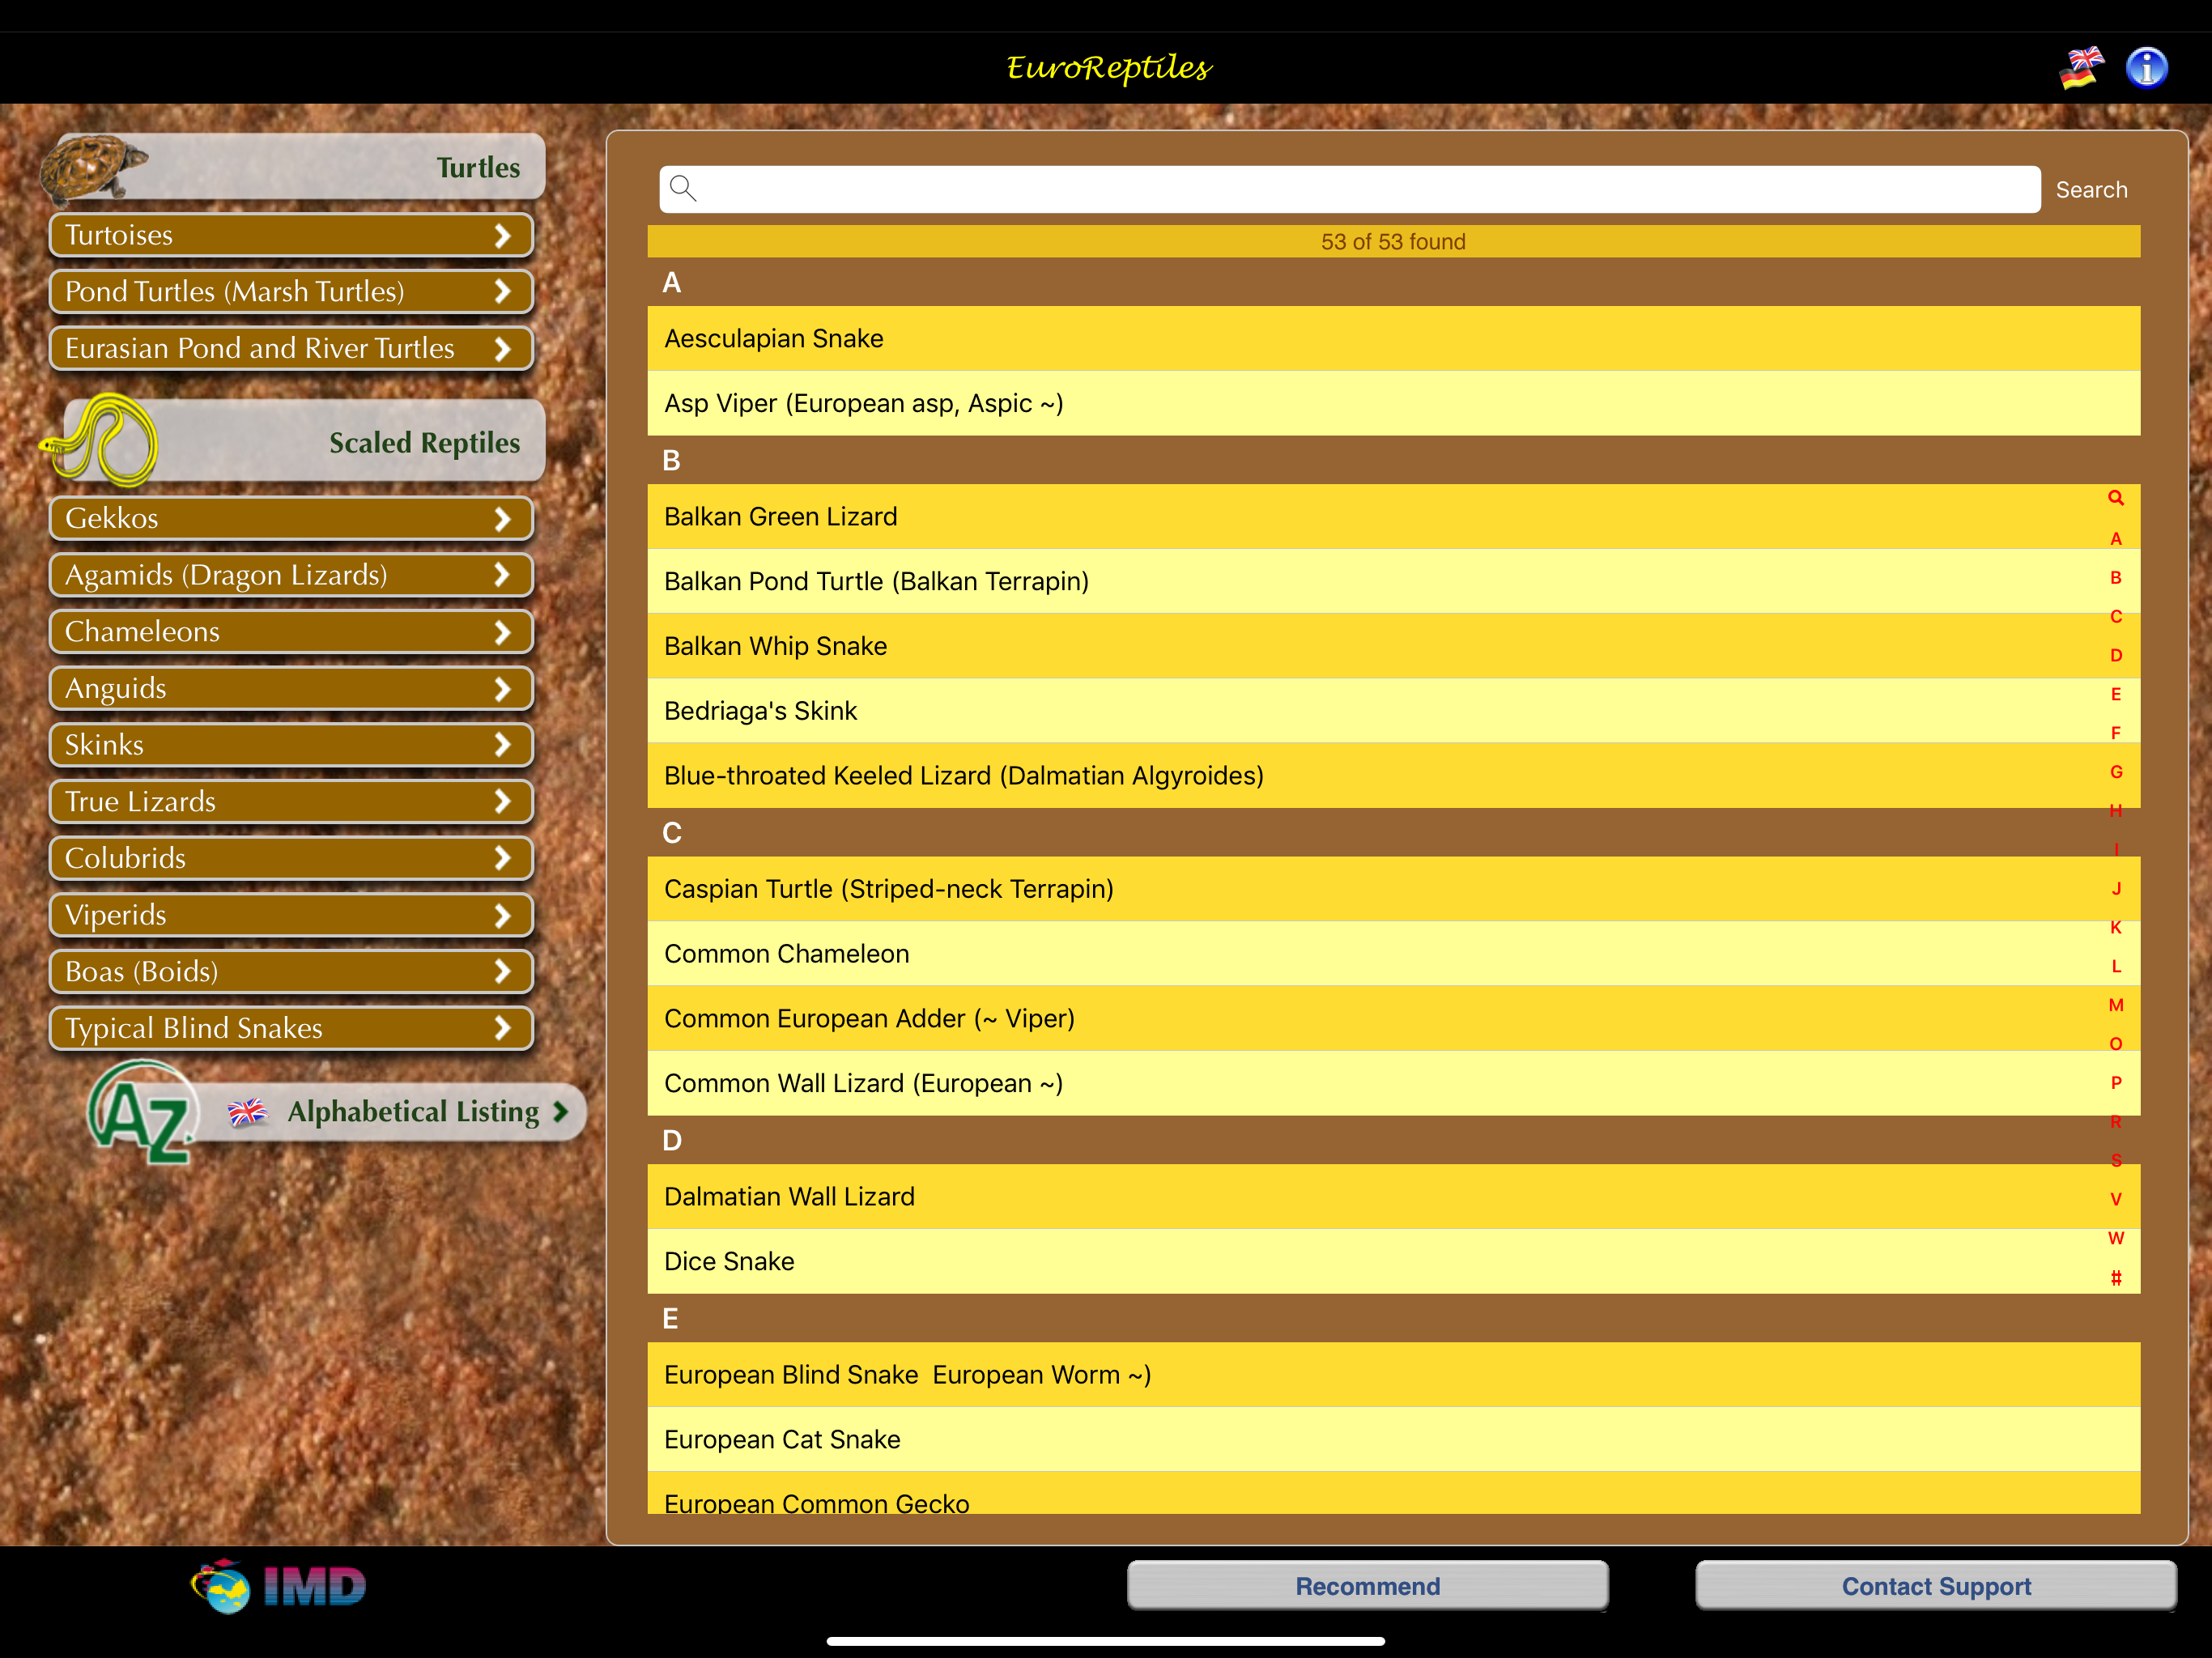This screenshot has height=1658, width=2212.
Task: Expand Pond Turtles (Marsh Turtles) category
Action: coord(291,292)
